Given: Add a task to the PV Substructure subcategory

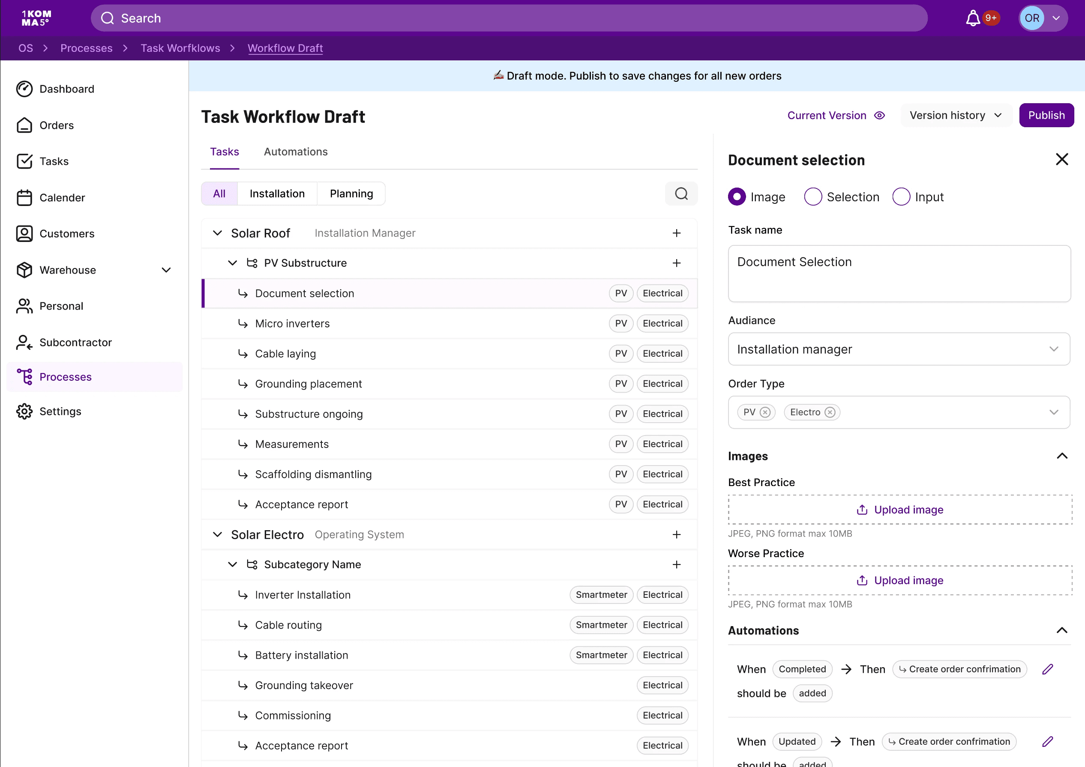Looking at the screenshot, I should pos(676,263).
